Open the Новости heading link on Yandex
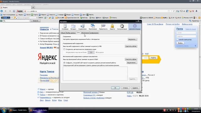This screenshot has height=113, width=201. point(44,29)
